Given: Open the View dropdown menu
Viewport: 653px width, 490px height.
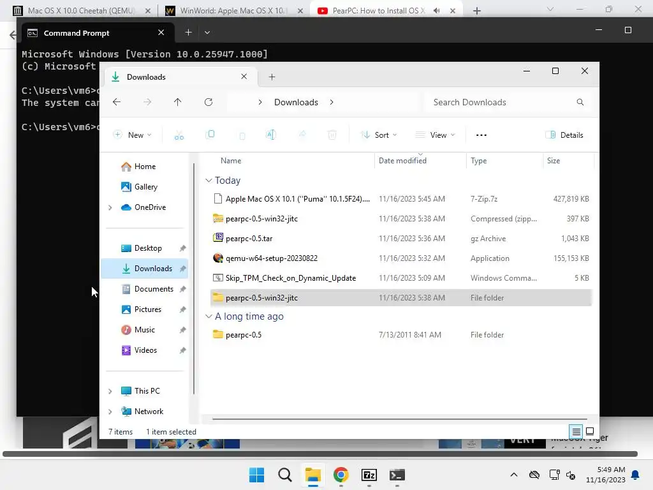Looking at the screenshot, I should coord(436,135).
